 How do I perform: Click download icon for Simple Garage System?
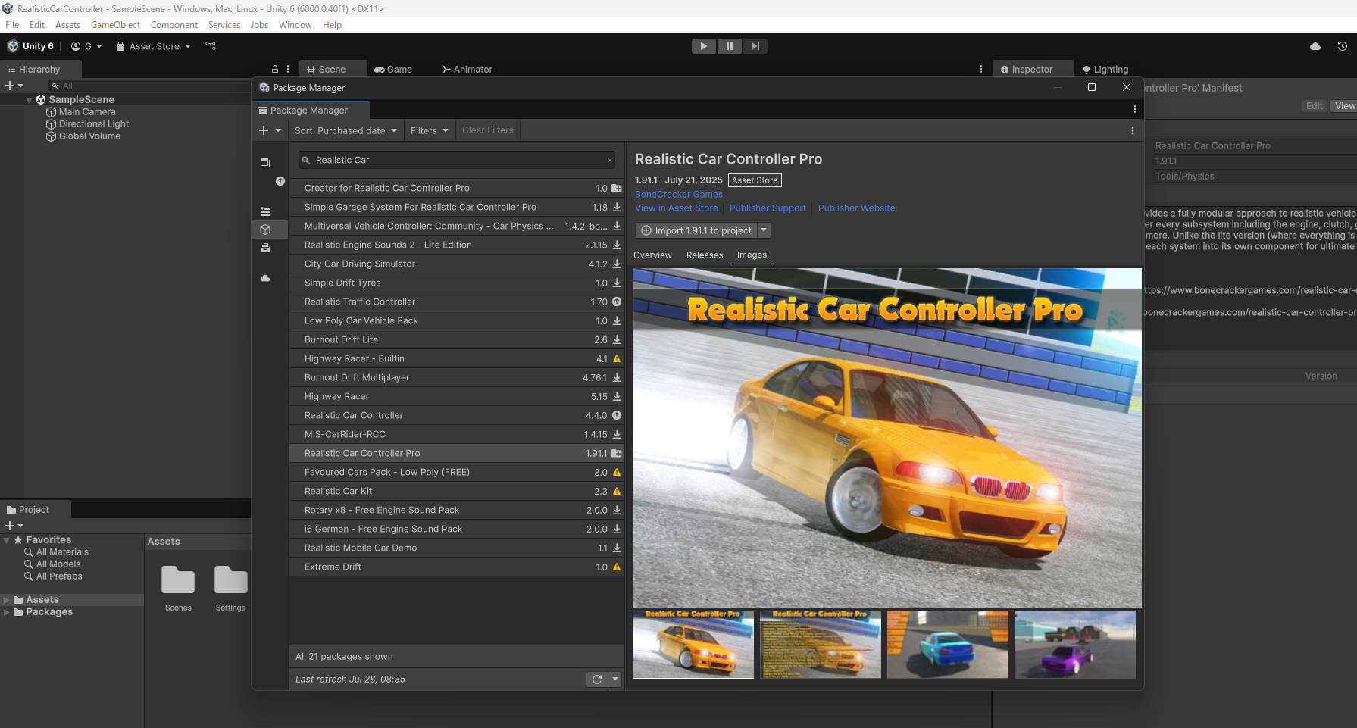[617, 207]
